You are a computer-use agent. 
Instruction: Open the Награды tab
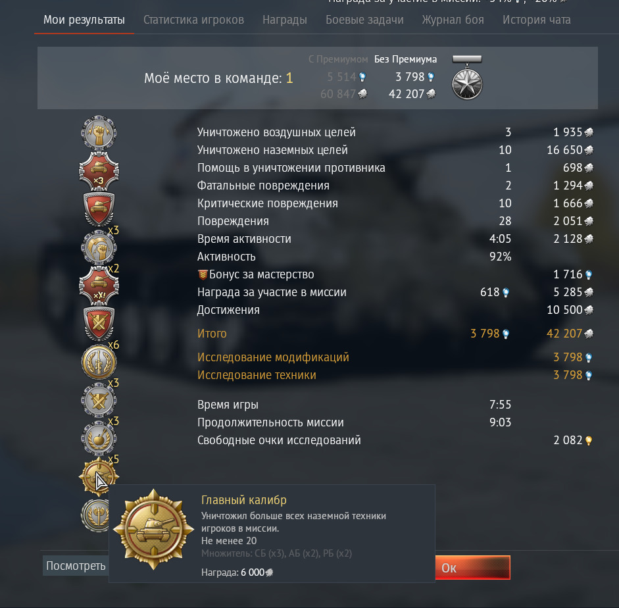(285, 20)
